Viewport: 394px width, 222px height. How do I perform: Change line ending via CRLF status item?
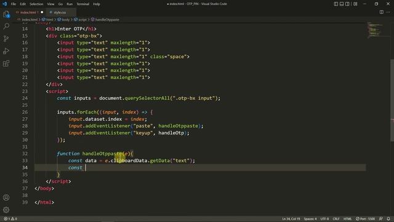(336, 219)
